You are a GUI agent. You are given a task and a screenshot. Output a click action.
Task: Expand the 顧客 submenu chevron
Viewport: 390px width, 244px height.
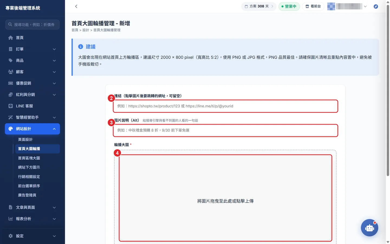click(54, 72)
